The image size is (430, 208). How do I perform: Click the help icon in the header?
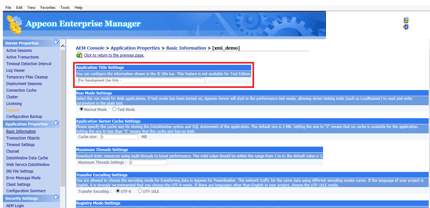(x=406, y=21)
